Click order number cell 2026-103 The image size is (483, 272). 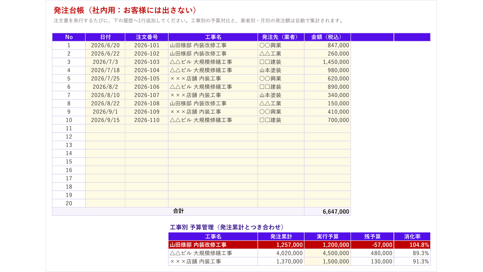pos(147,62)
